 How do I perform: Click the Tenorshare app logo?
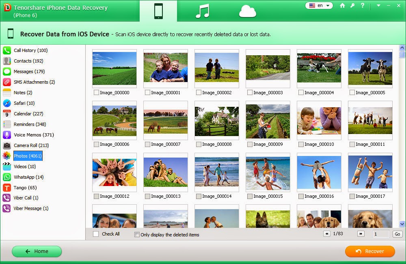click(x=7, y=7)
